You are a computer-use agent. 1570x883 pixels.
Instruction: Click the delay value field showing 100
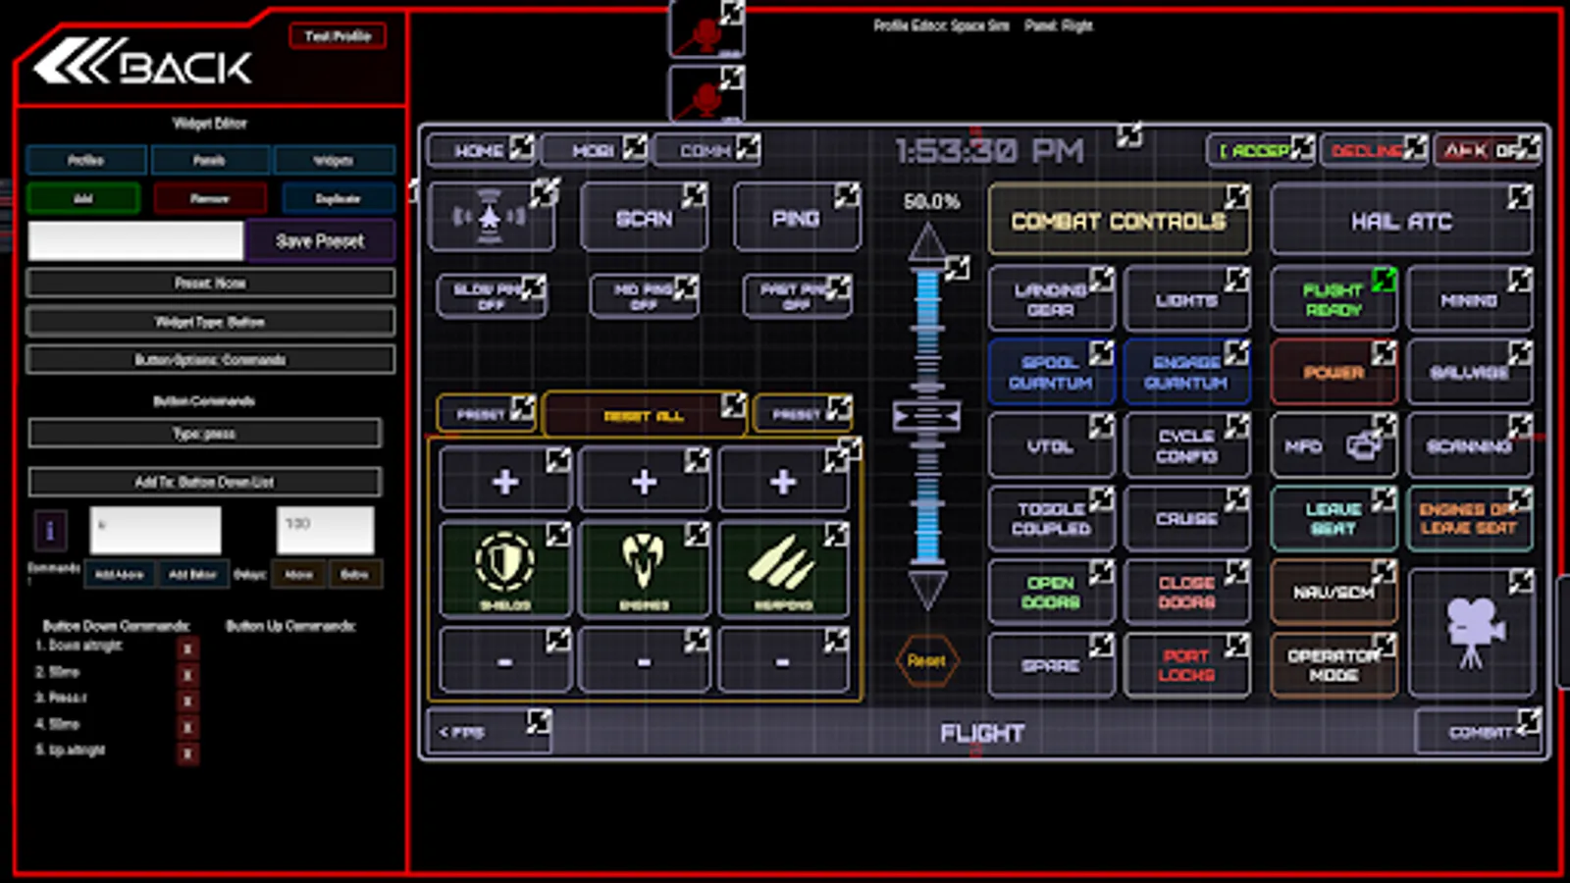[325, 531]
